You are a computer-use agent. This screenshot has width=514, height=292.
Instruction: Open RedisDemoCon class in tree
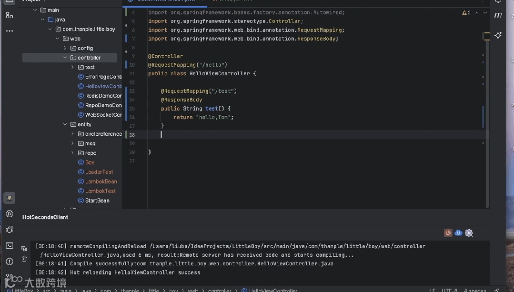(103, 96)
